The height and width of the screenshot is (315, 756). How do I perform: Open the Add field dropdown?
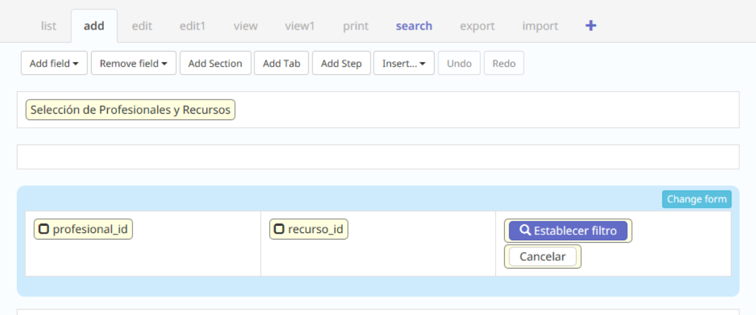click(54, 63)
